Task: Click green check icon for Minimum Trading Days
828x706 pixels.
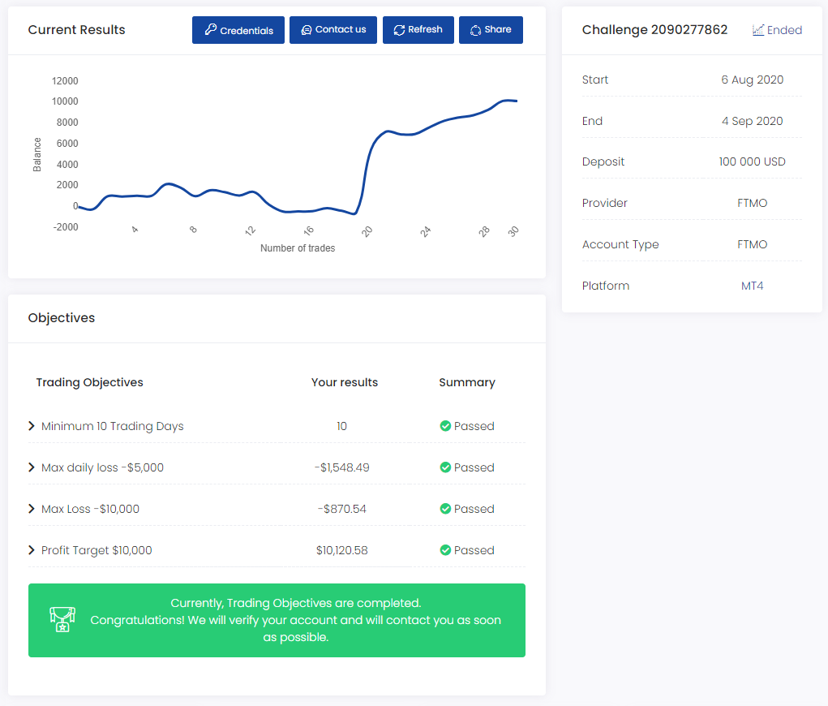Action: tap(445, 426)
